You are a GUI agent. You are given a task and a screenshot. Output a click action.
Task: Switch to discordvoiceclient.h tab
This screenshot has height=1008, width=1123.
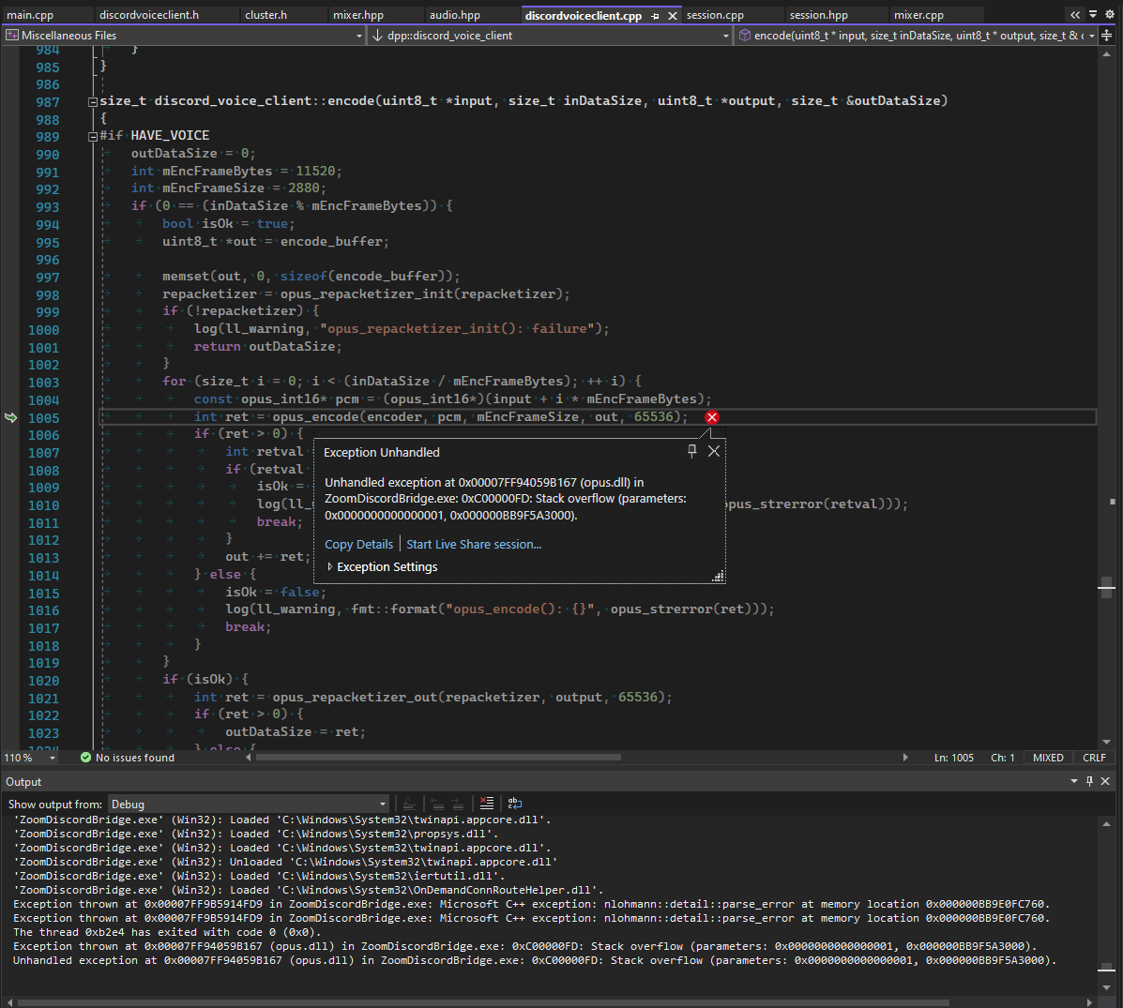click(149, 15)
